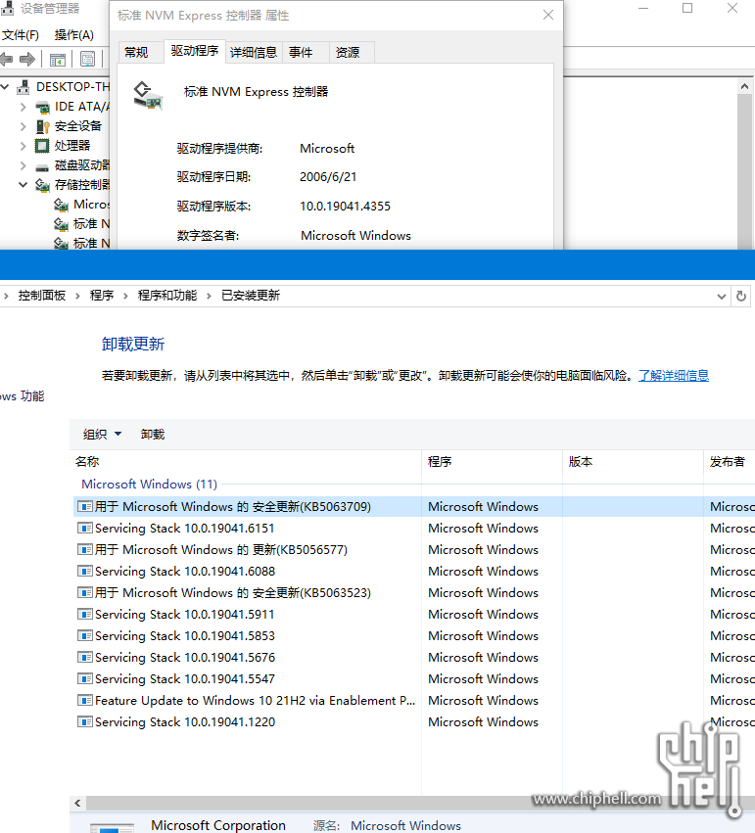Viewport: 755px width, 833px height.
Task: Open the address bar history dropdown
Action: click(x=721, y=297)
